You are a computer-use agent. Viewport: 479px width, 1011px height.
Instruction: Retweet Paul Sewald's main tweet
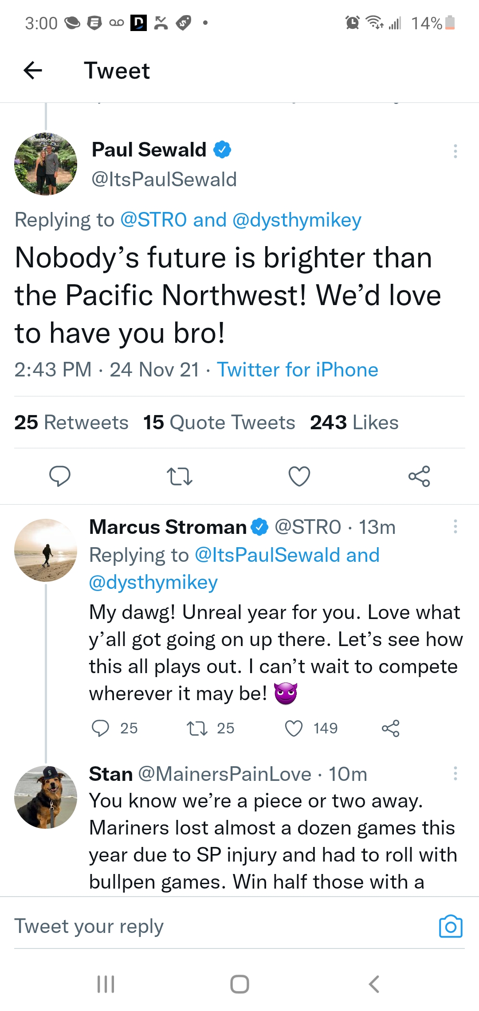click(x=179, y=476)
